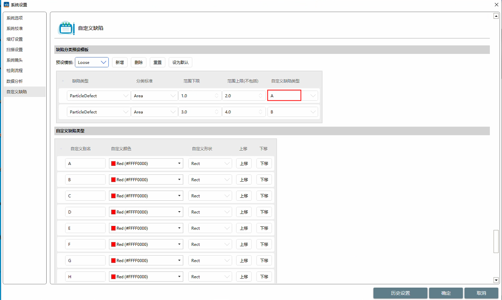Click the alias input field containing D
This screenshot has width=502, height=300.
tap(85, 212)
